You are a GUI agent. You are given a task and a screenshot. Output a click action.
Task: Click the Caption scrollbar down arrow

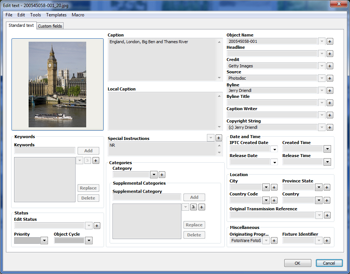[x=219, y=78]
